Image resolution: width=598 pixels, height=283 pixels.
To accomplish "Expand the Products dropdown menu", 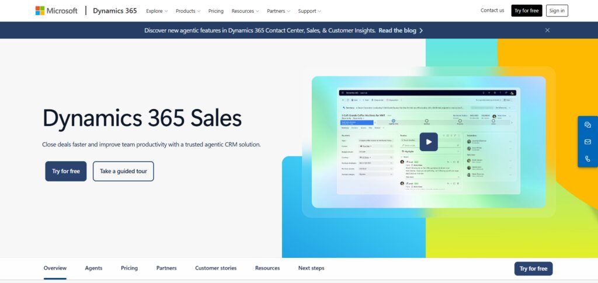I will tap(187, 11).
